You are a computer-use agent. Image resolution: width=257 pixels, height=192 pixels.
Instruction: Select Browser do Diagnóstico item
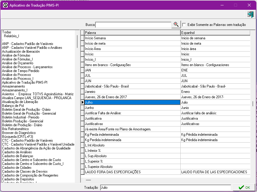tap(19, 133)
